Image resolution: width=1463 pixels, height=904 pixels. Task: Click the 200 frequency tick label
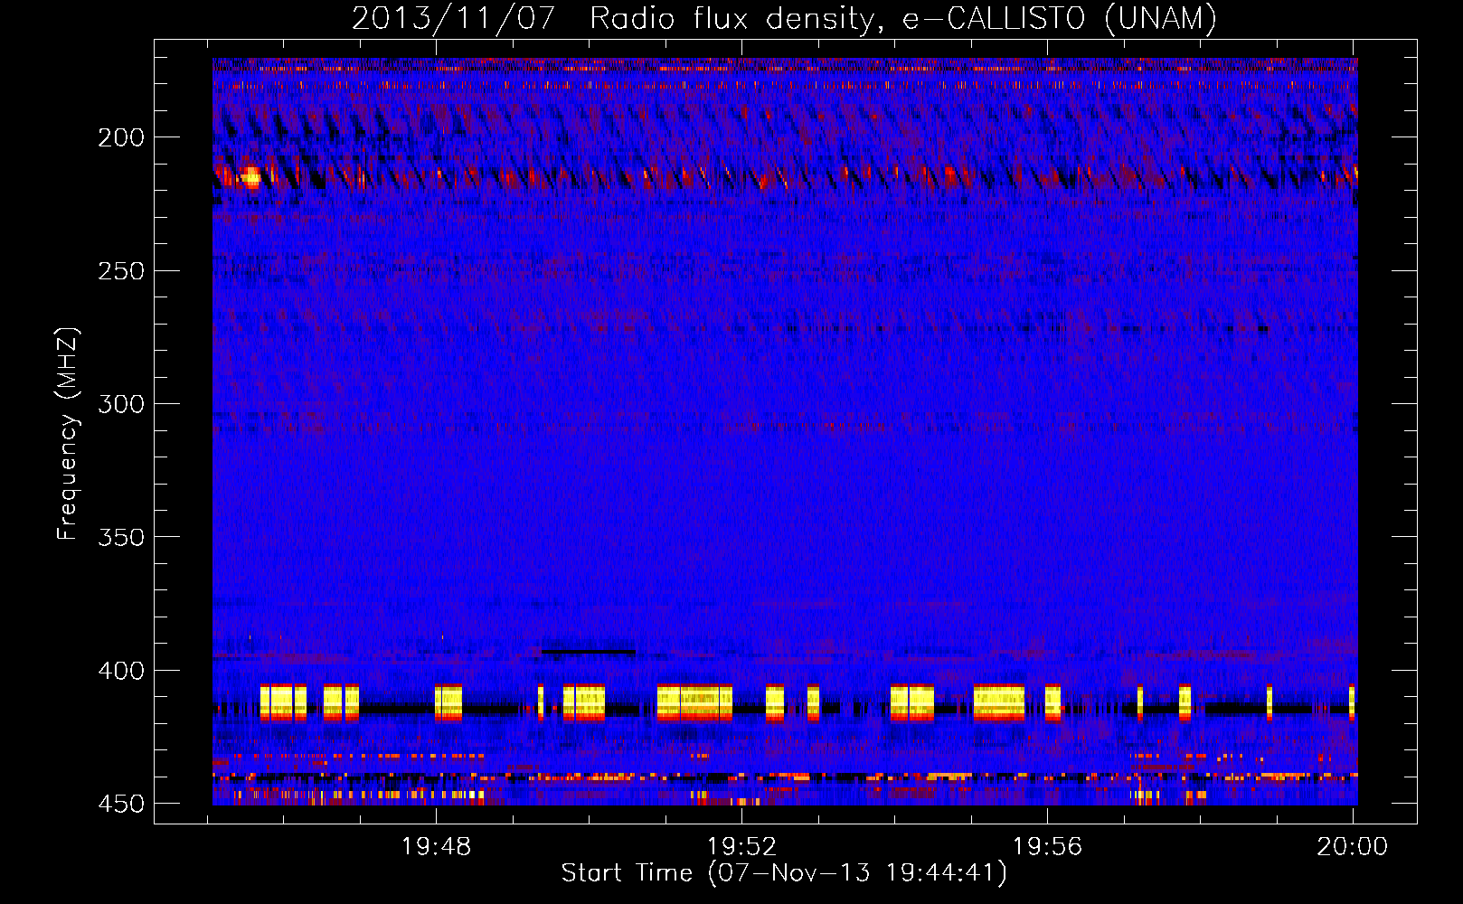[121, 137]
